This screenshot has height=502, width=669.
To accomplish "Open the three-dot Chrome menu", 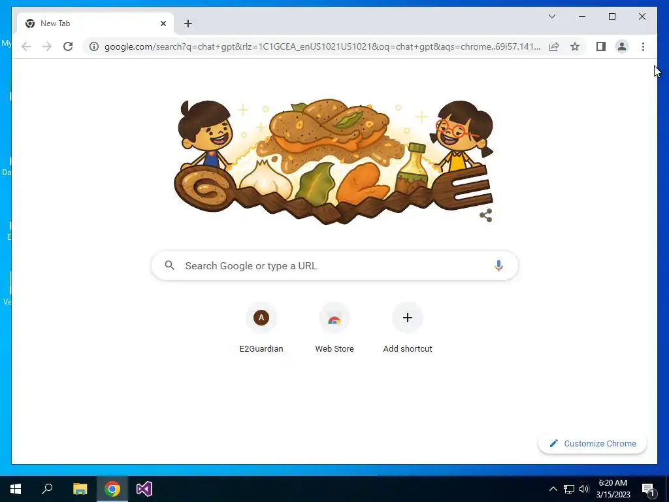I will (643, 46).
